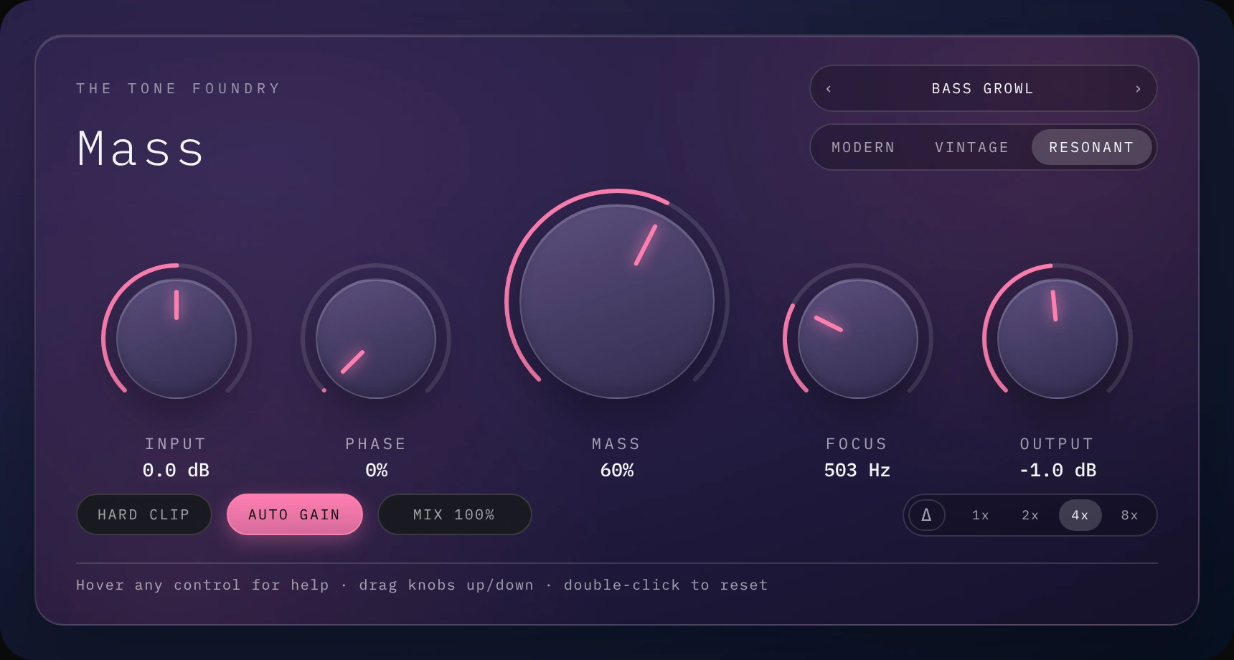Click the OUTPUT knob
The height and width of the screenshot is (660, 1234).
click(x=1058, y=339)
